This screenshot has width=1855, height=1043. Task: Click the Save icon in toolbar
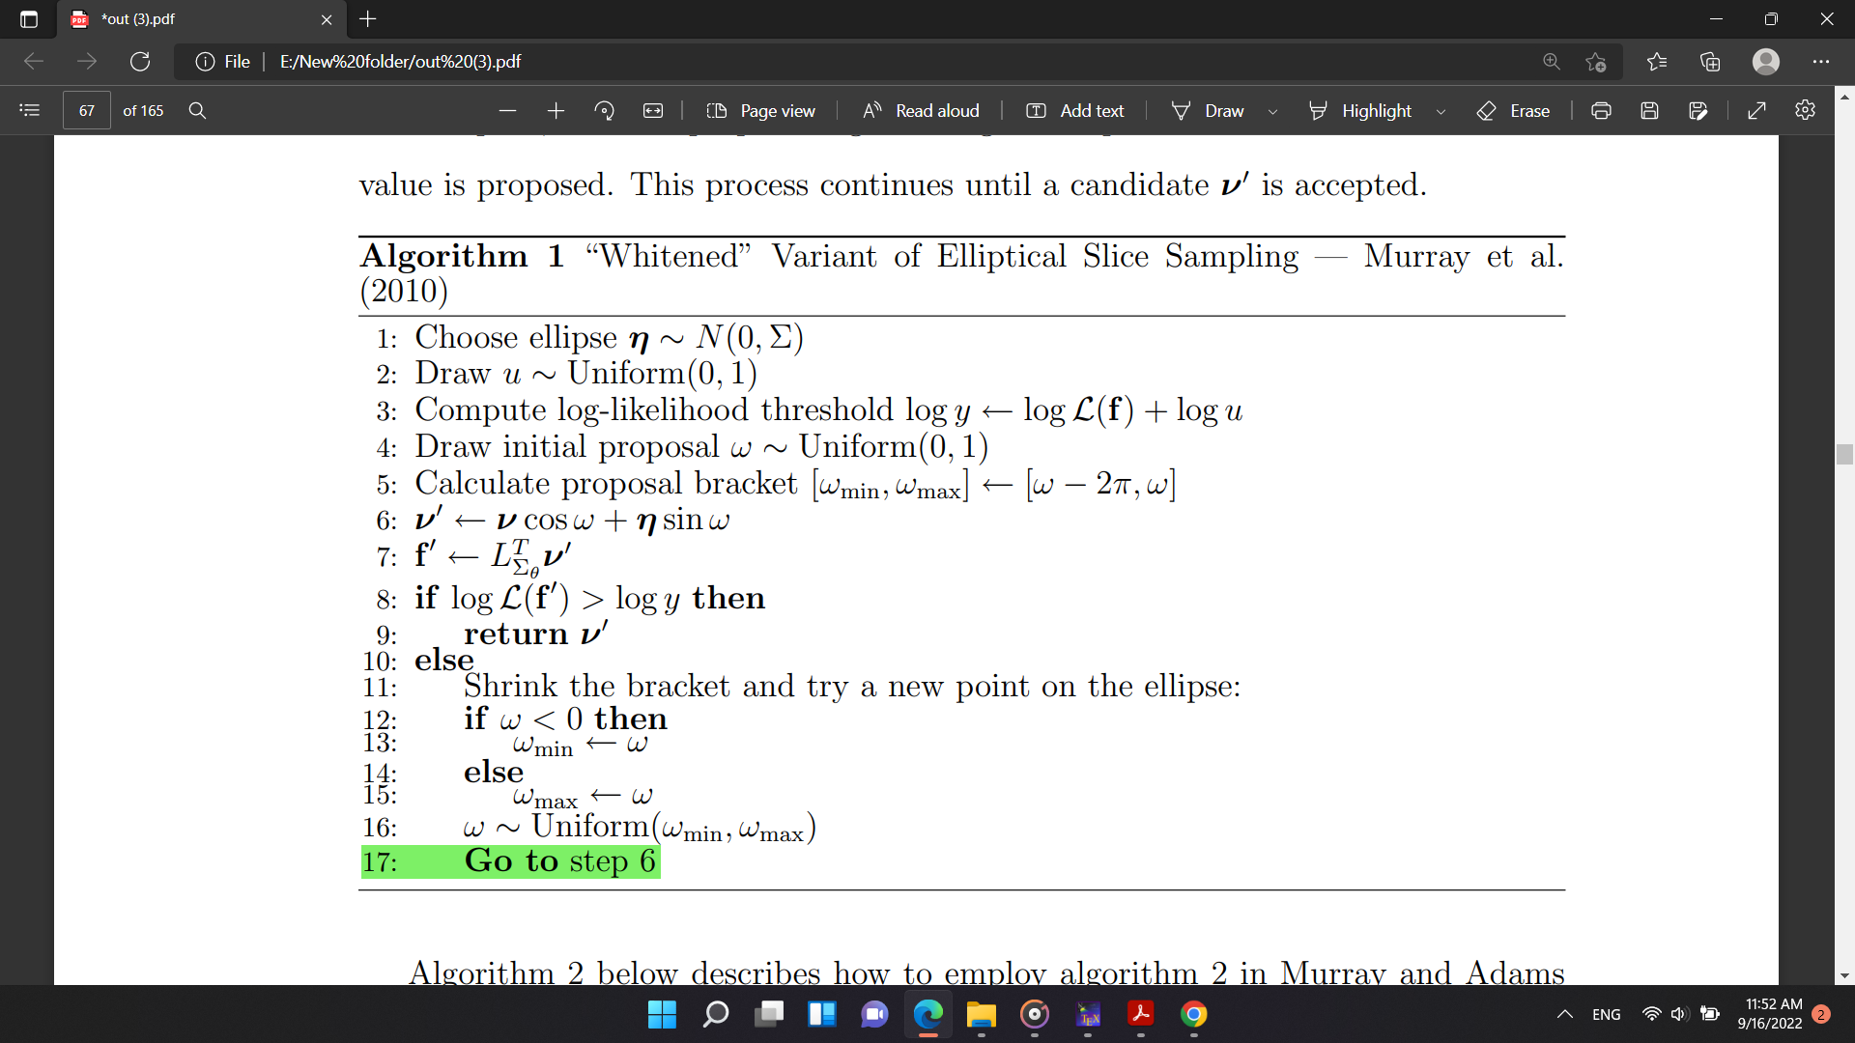pyautogui.click(x=1651, y=112)
